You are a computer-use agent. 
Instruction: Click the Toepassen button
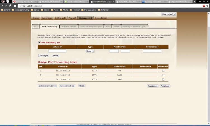[x=153, y=86]
